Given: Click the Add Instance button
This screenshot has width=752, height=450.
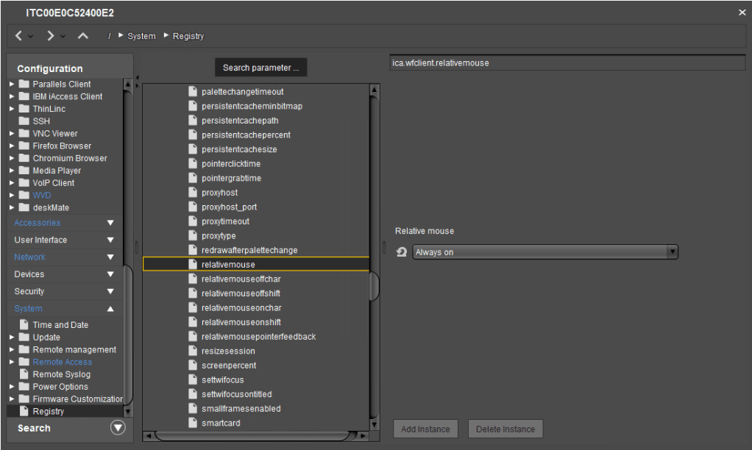Looking at the screenshot, I should (x=425, y=429).
